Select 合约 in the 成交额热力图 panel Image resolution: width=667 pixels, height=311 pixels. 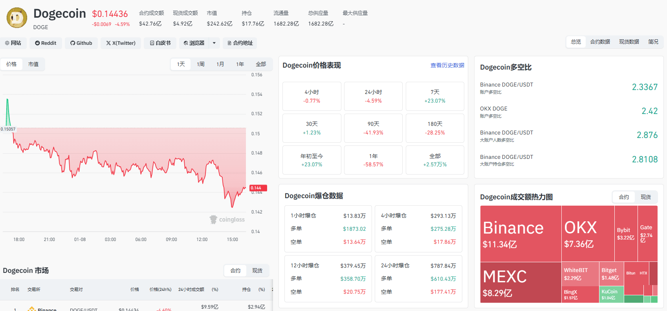pyautogui.click(x=624, y=197)
